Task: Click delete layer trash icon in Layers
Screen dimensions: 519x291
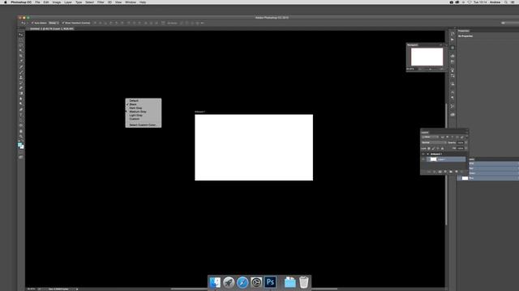Action: pyautogui.click(x=461, y=171)
